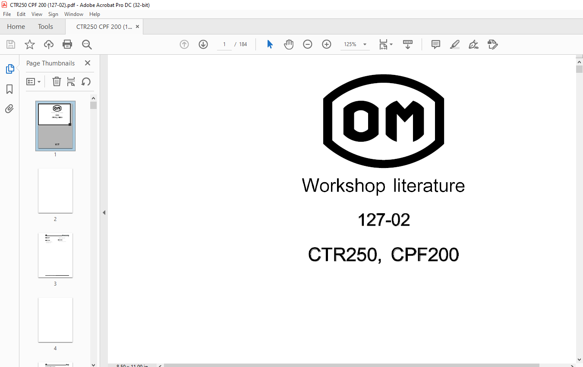Select the arrow Selection tool
Image resolution: width=583 pixels, height=367 pixels.
270,44
